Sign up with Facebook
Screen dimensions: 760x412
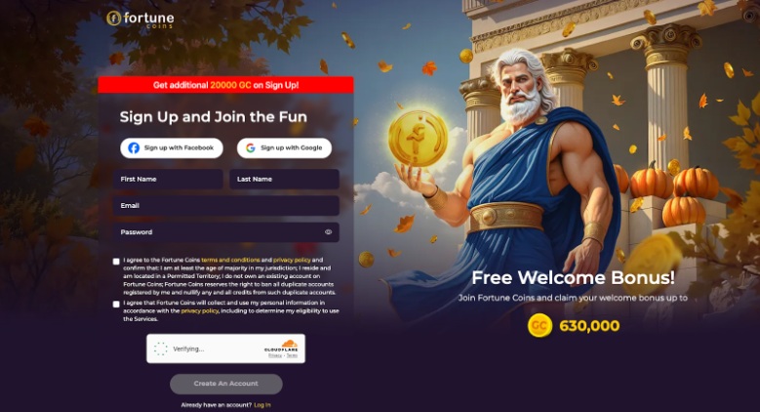click(x=172, y=148)
